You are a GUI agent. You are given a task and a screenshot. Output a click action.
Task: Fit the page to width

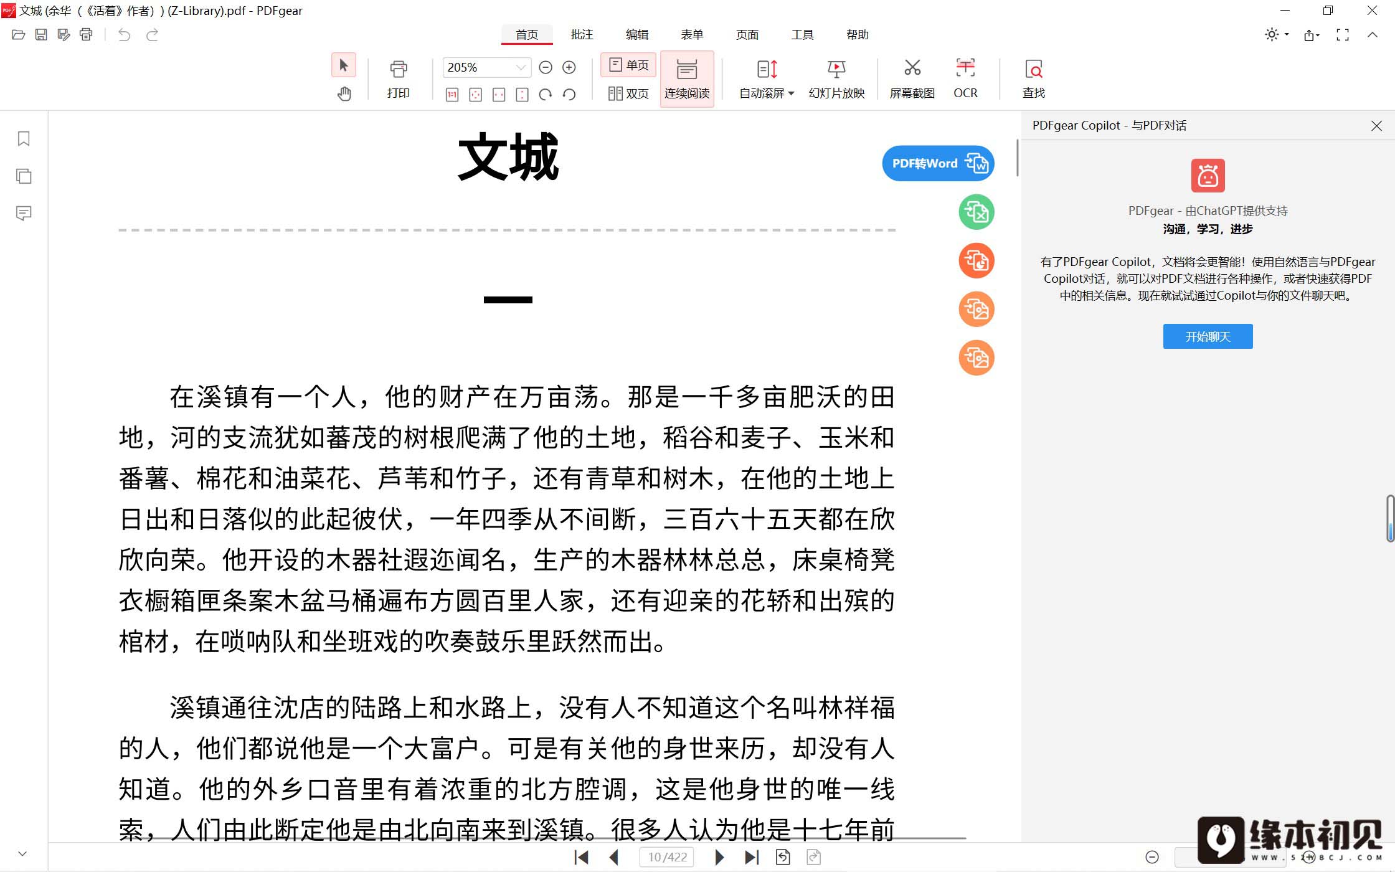[x=499, y=95]
